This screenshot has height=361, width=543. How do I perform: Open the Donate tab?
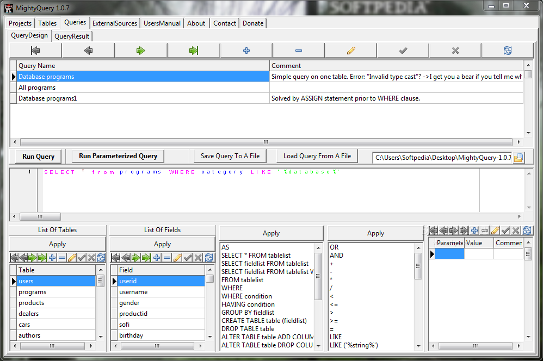click(253, 23)
